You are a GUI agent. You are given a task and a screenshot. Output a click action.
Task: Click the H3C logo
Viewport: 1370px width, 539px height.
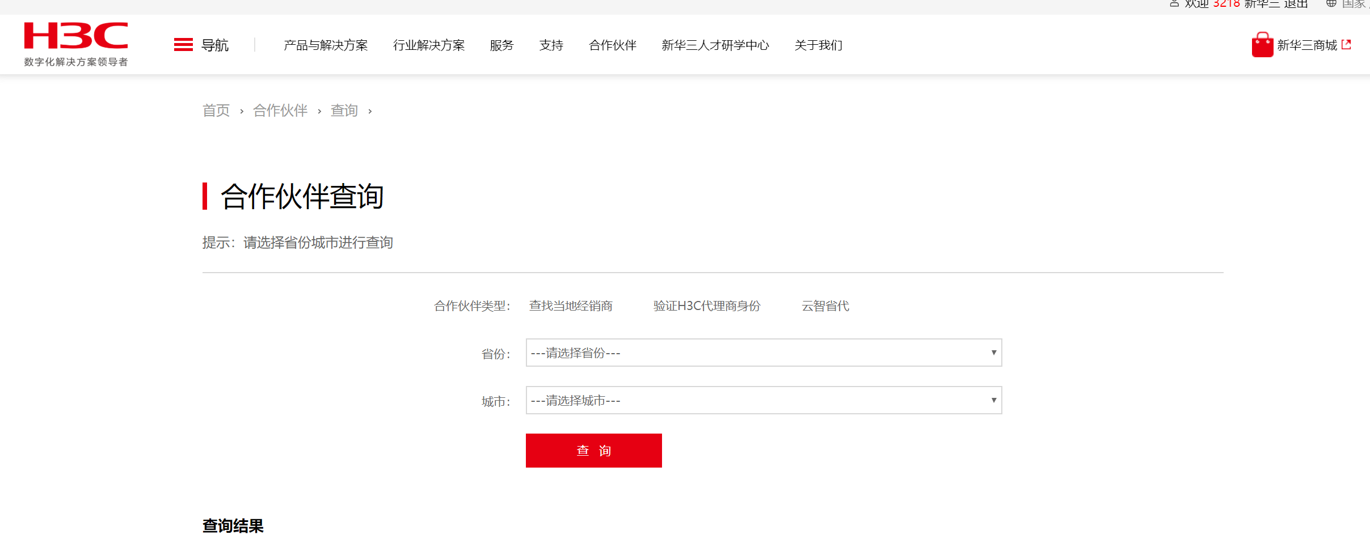pos(76,44)
